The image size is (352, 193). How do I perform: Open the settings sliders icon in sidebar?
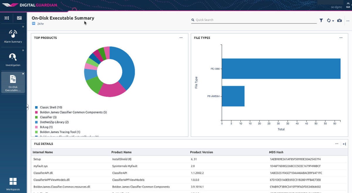coord(6,18)
